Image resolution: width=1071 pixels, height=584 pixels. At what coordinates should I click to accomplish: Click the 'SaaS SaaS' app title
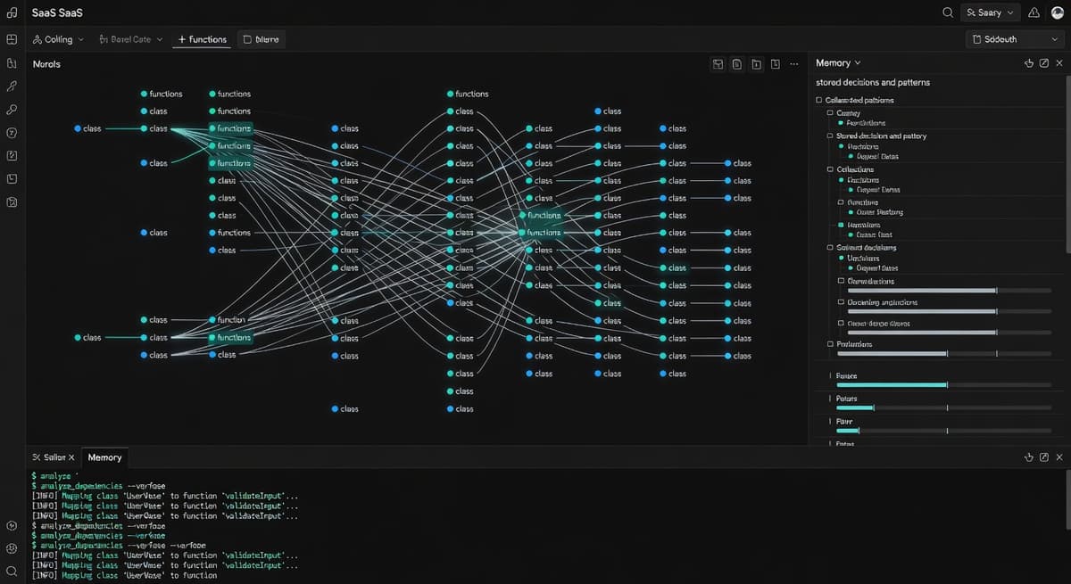point(57,12)
